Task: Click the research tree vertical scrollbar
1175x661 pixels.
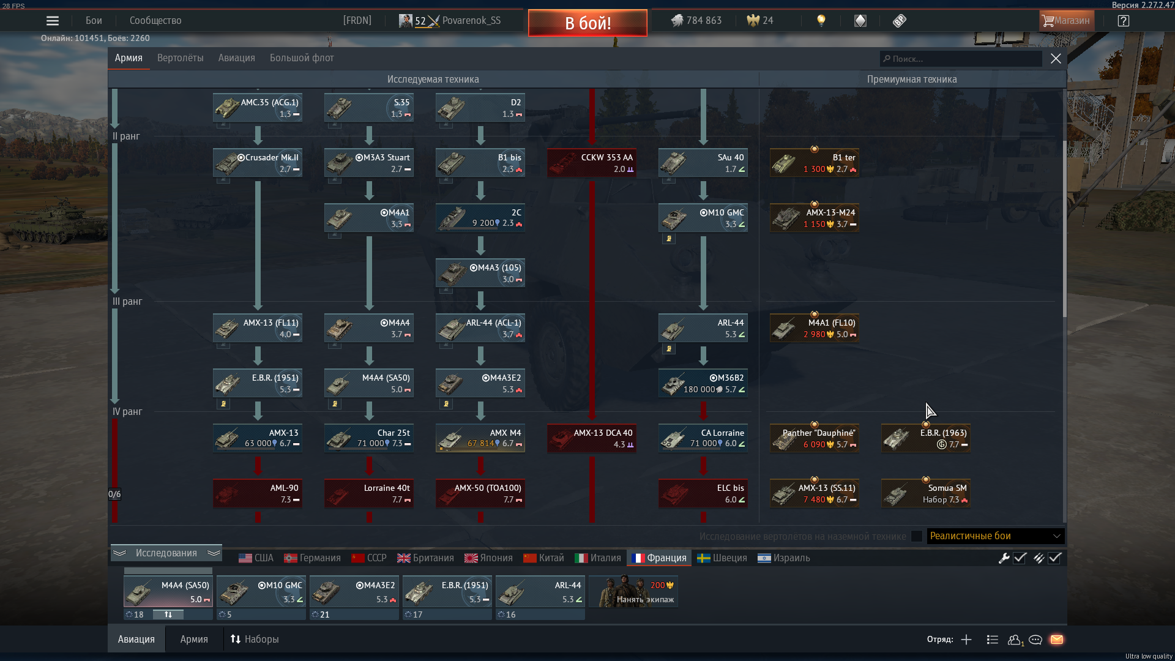Action: (1064, 230)
